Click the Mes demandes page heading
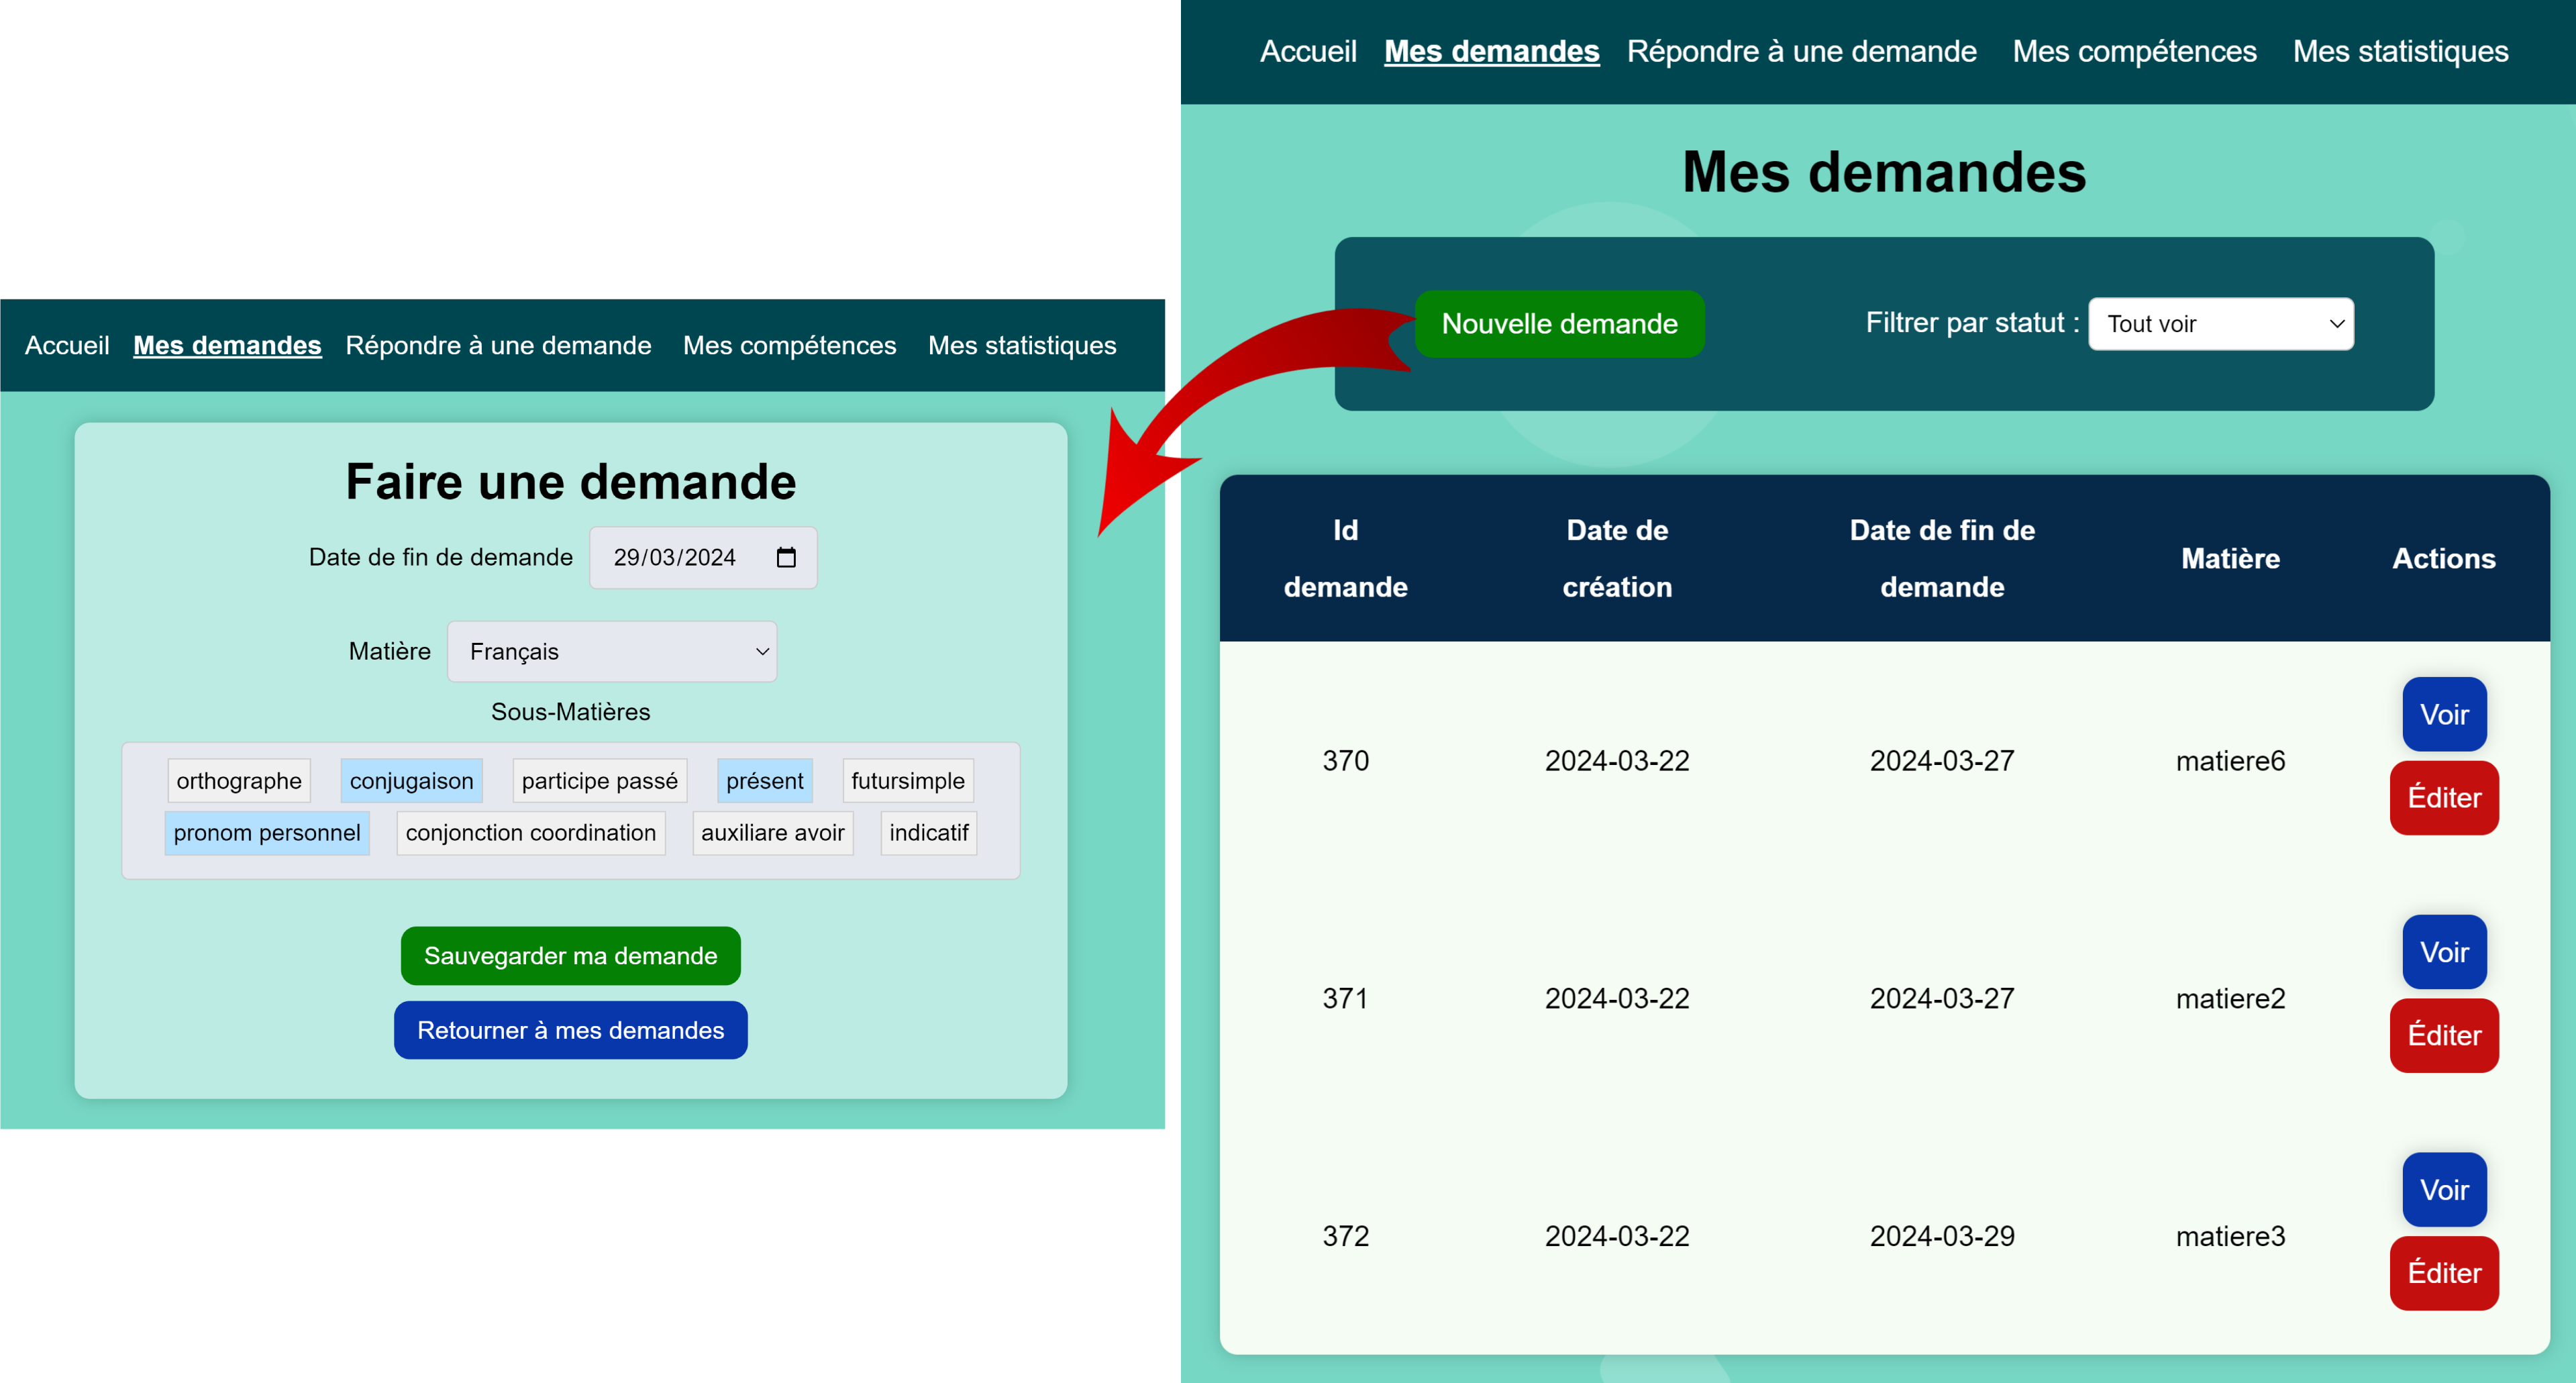The height and width of the screenshot is (1383, 2576). click(x=1884, y=172)
